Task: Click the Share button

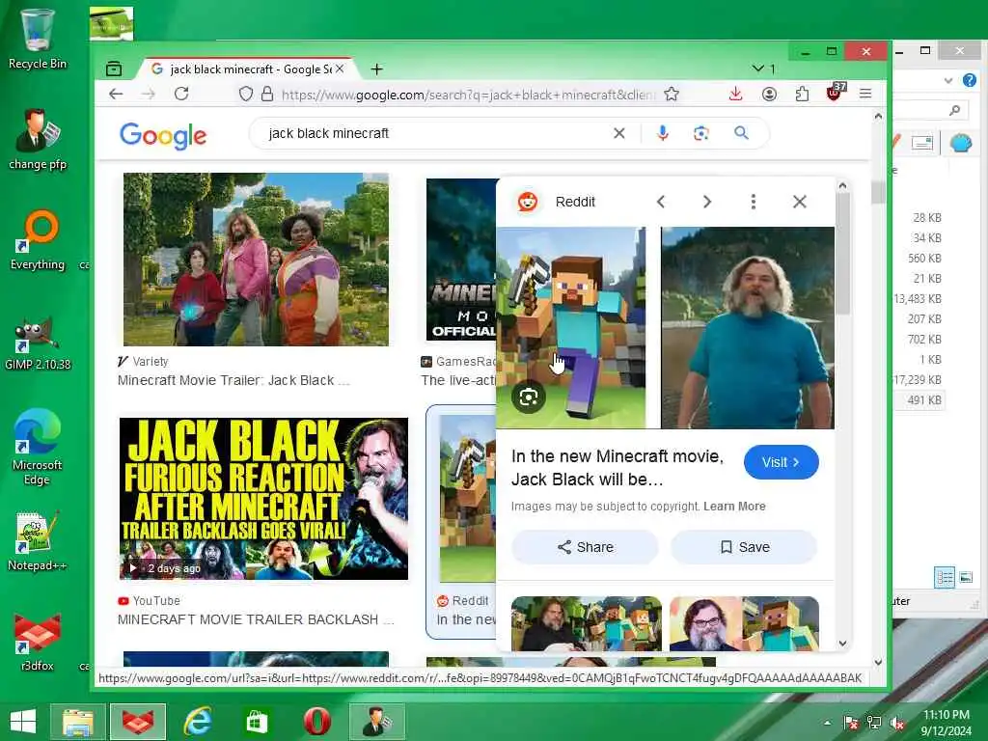Action: point(586,547)
